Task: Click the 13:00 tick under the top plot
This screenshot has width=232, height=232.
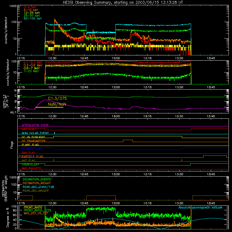Action: tap(116, 58)
